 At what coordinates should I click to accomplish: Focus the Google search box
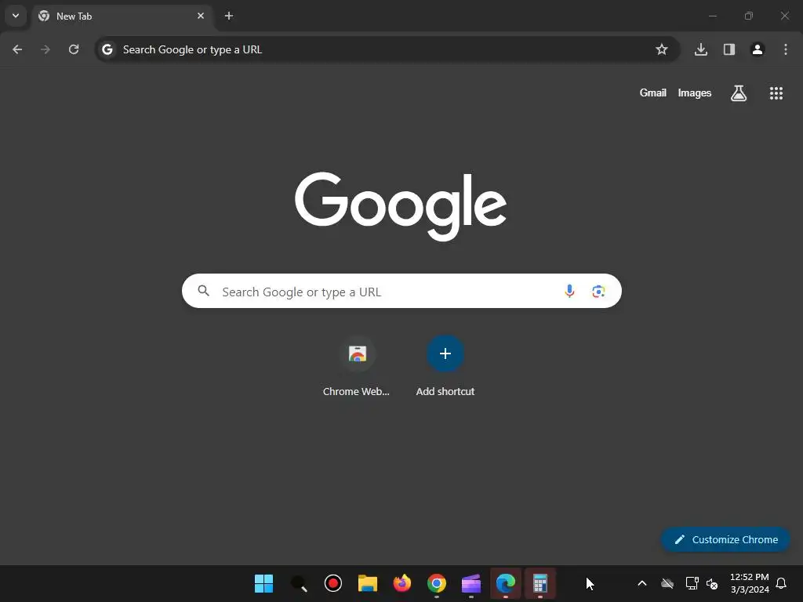[401, 291]
